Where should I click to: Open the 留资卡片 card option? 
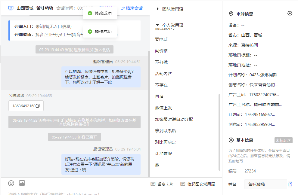point(162,184)
